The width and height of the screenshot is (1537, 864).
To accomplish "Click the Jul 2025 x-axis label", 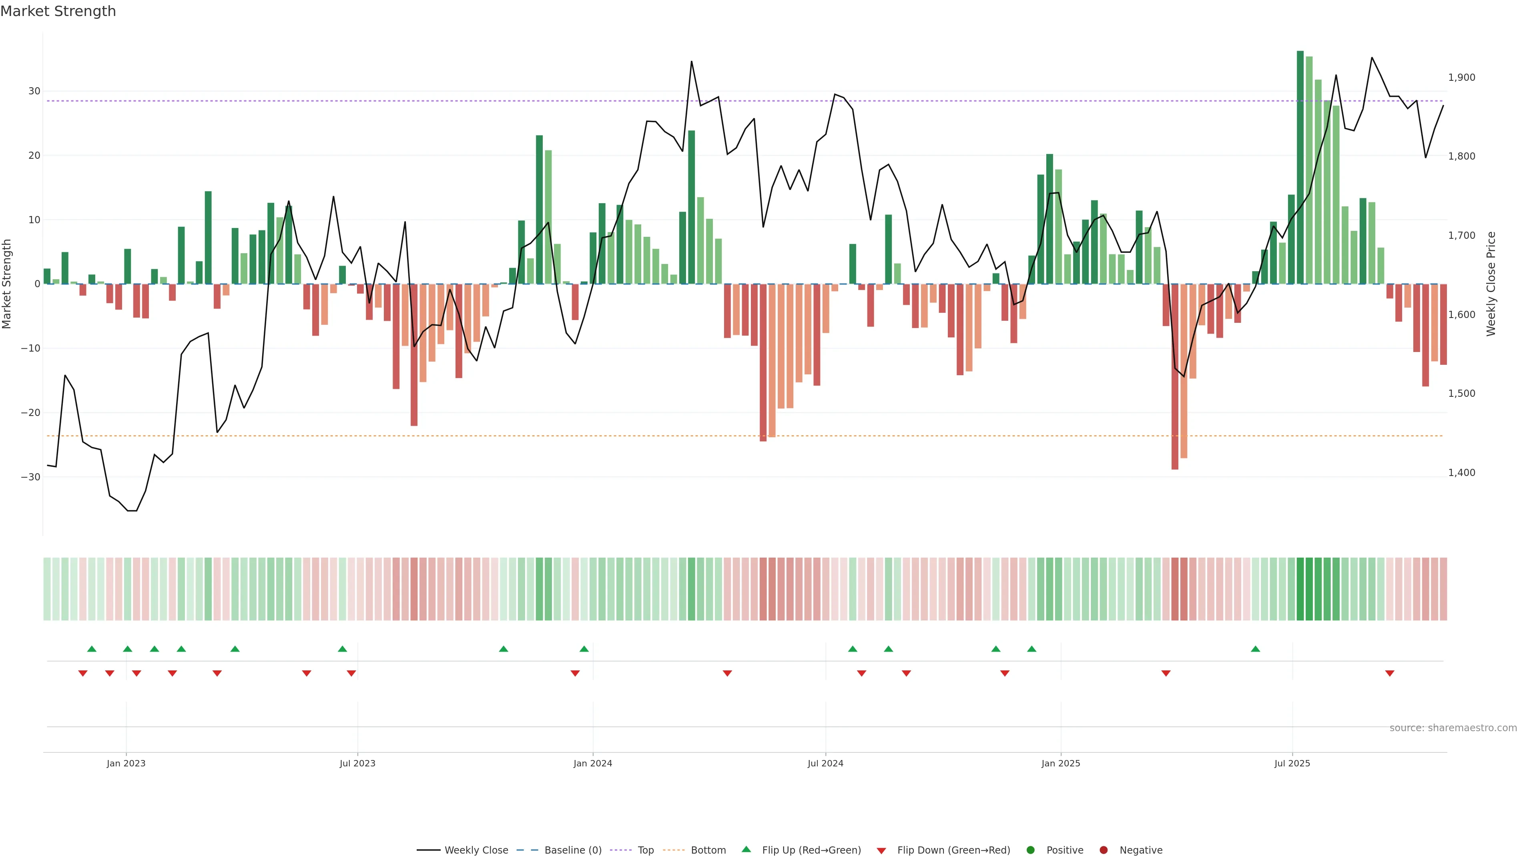I will pyautogui.click(x=1292, y=763).
